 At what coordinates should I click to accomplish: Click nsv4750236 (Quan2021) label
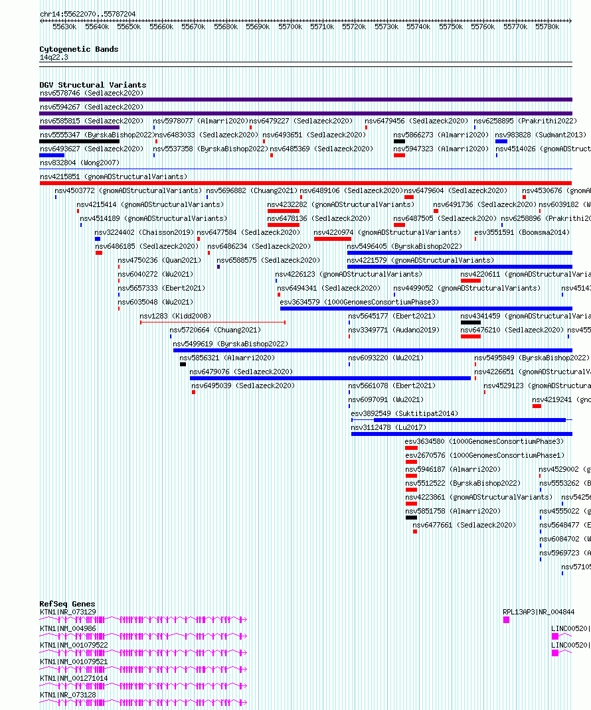click(x=159, y=261)
